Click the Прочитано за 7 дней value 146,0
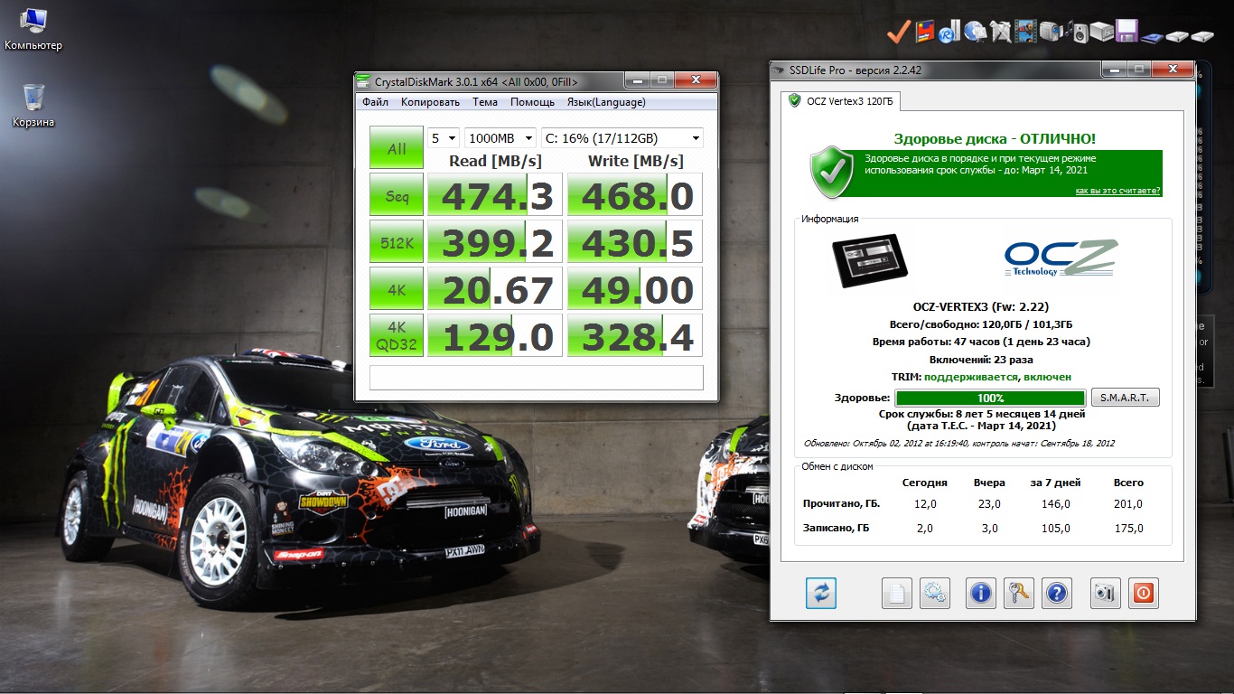1234x694 pixels. point(1055,504)
